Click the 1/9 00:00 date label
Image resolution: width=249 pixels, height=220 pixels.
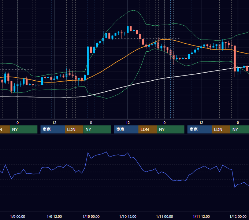pos(18,216)
